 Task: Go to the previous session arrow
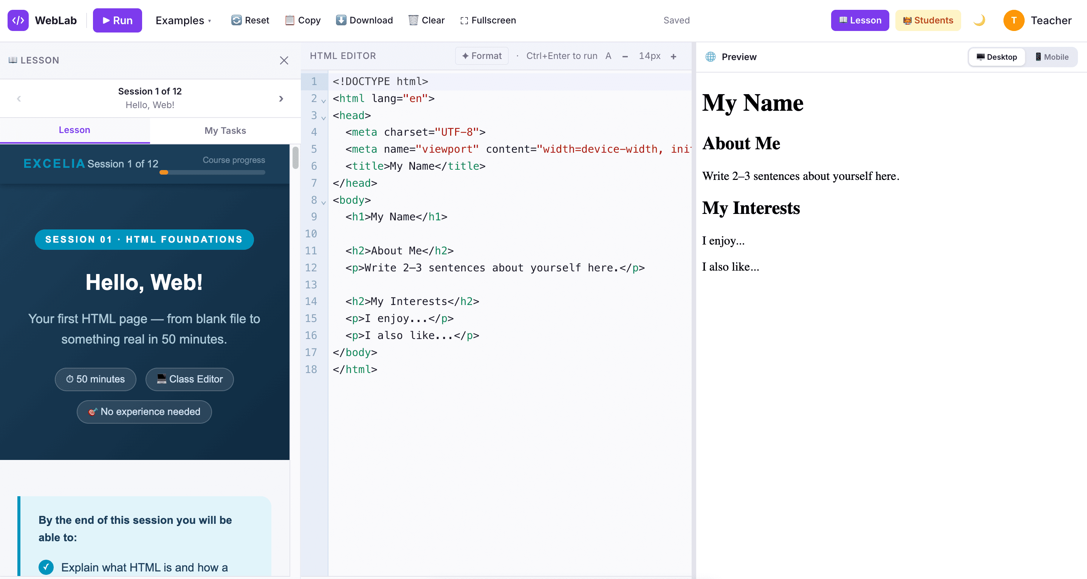19,99
